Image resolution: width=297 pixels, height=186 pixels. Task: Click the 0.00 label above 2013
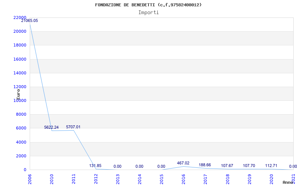117,166
